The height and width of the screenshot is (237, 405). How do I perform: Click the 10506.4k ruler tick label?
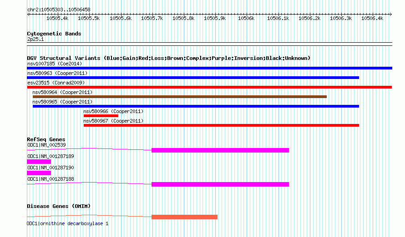click(x=372, y=18)
